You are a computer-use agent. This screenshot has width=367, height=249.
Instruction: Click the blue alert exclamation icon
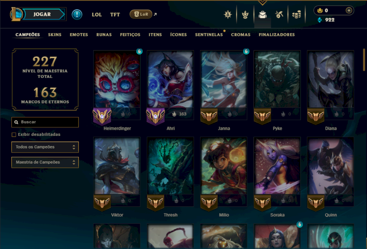[77, 15]
